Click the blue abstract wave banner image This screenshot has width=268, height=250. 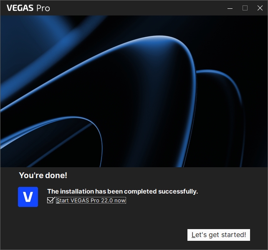tap(134, 91)
